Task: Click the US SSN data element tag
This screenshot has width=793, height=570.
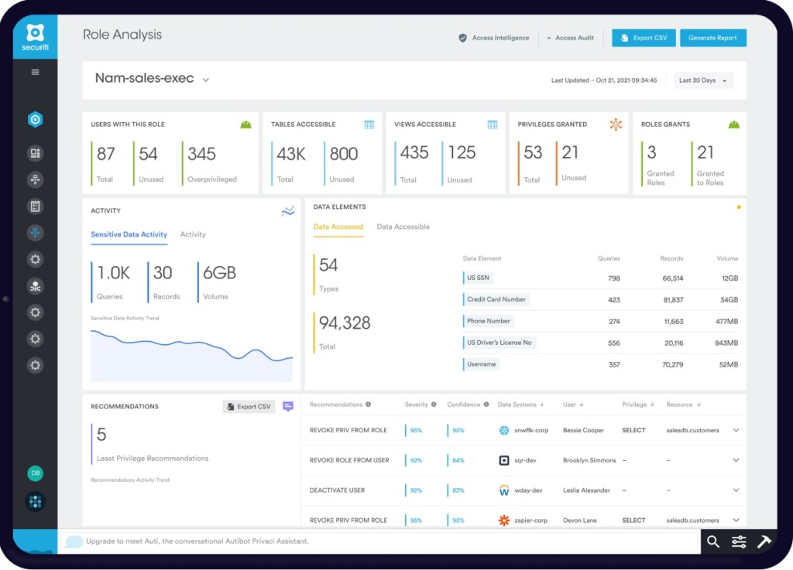Action: point(477,278)
